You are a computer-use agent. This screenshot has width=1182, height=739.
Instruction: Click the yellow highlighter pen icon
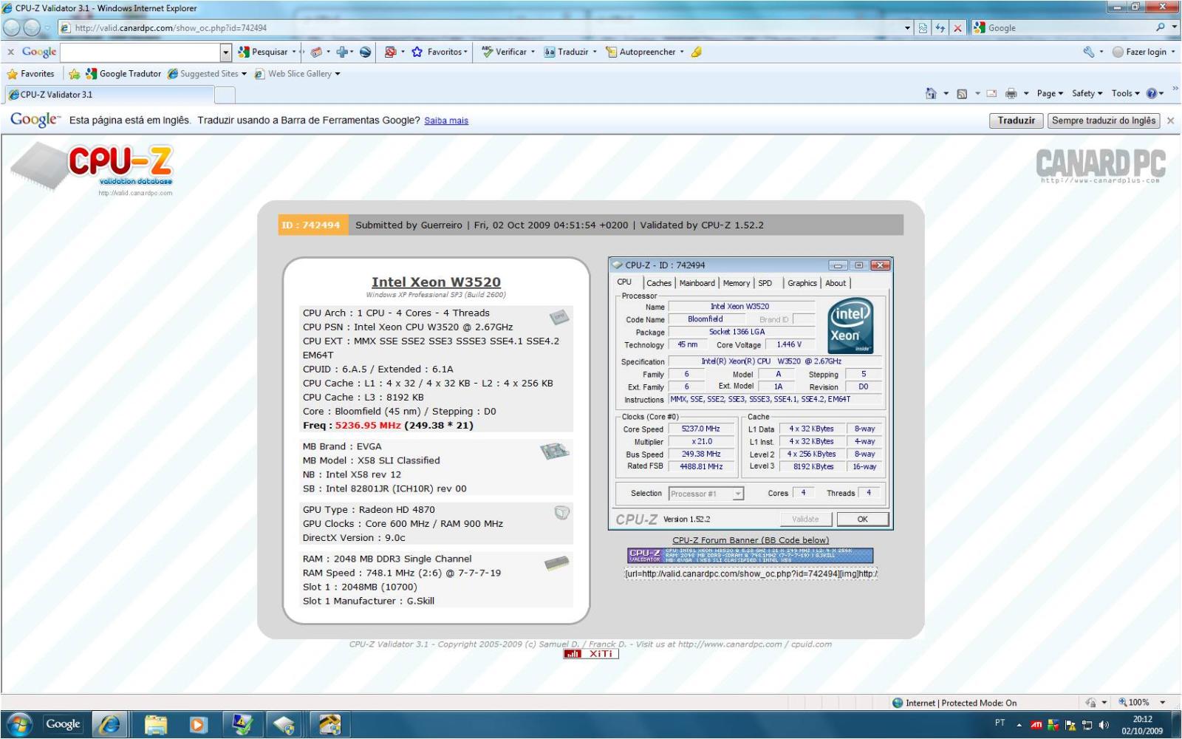tap(696, 52)
